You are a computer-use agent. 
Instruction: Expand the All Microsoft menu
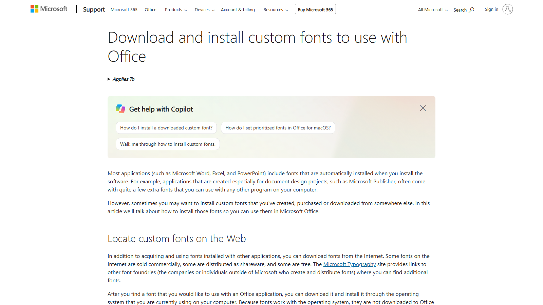(x=433, y=10)
